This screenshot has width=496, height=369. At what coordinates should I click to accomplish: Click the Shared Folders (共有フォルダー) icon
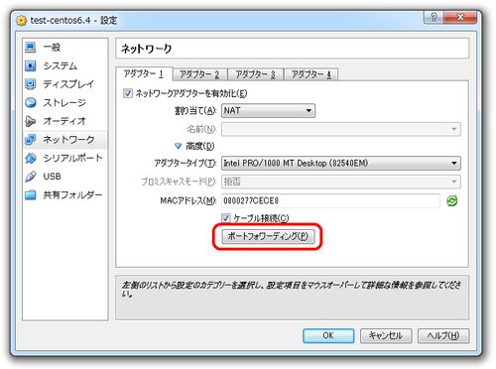coord(31,195)
